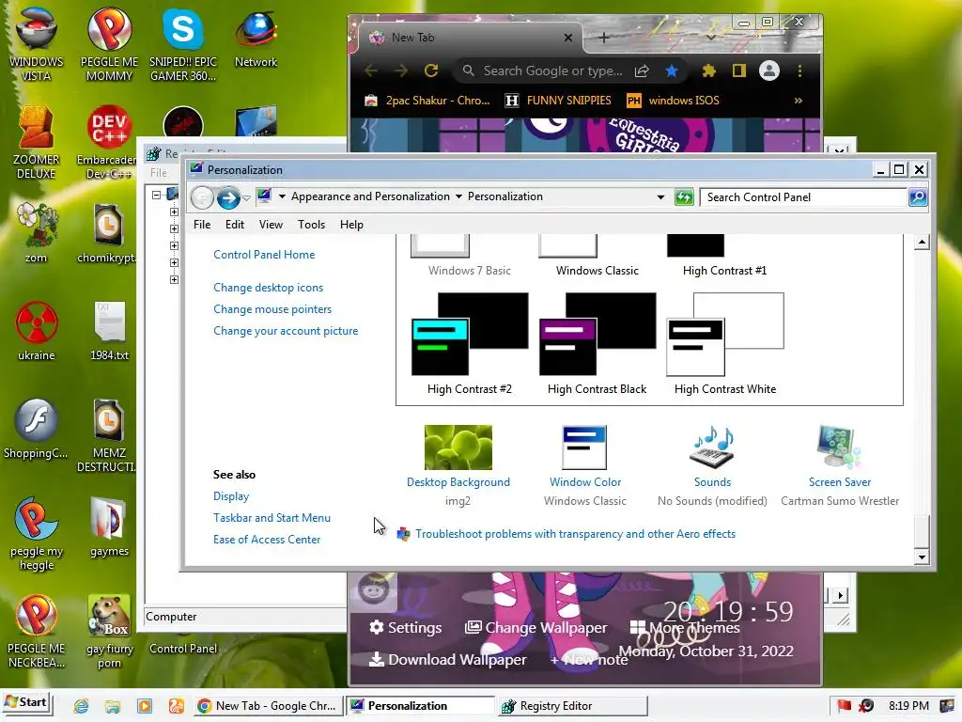Image resolution: width=962 pixels, height=722 pixels.
Task: Select the Embarcadero Dev-C++ desktop icon
Action: click(108, 142)
